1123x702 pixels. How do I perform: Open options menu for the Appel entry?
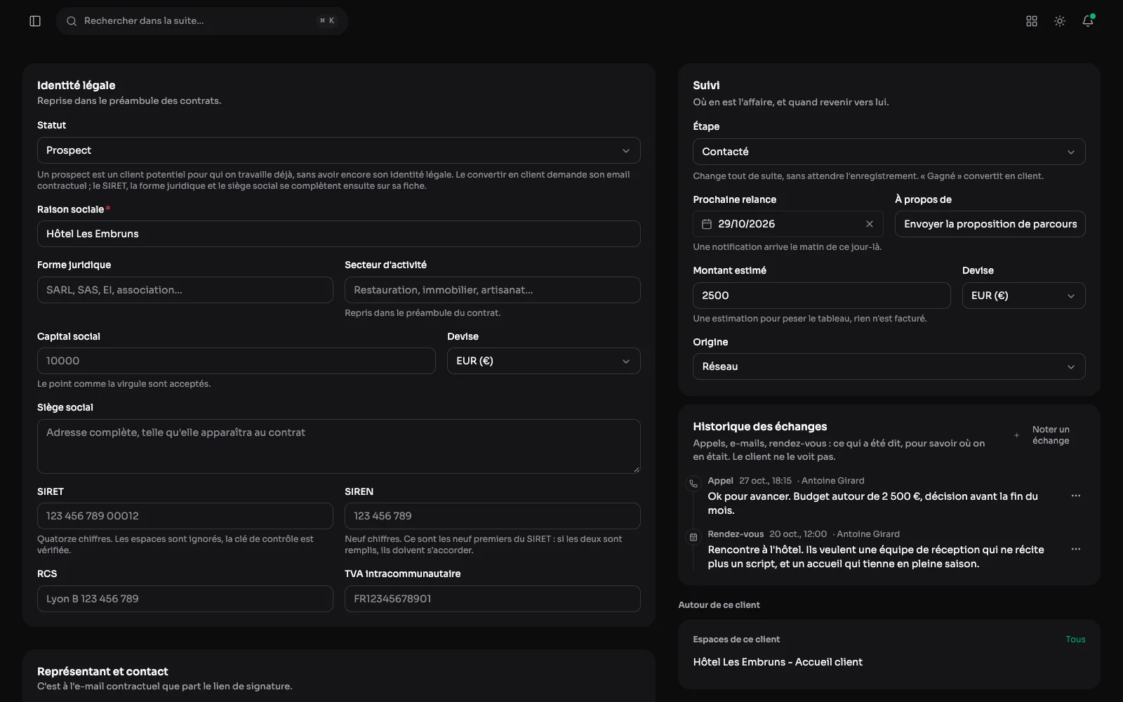(1076, 496)
